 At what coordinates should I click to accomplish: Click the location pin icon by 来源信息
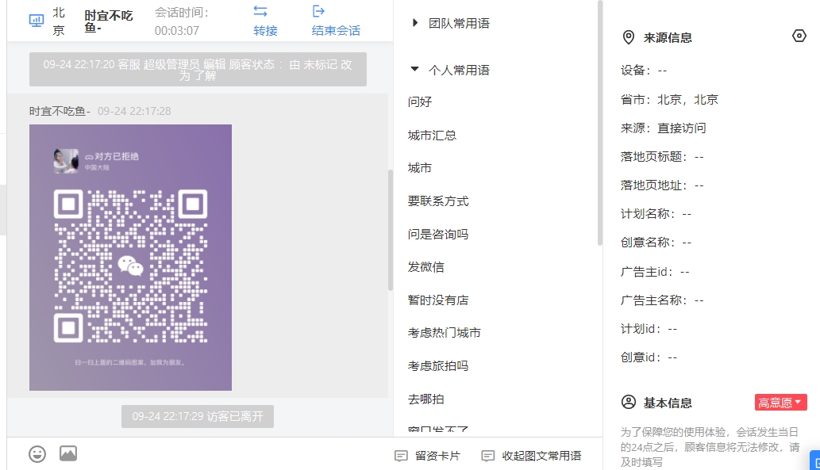(x=629, y=37)
